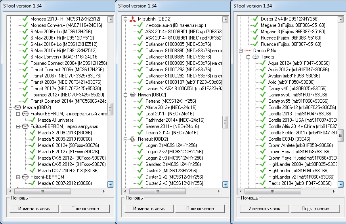Click green check beside Logan 2 (MC9S12XHY256)
This screenshot has height=224, width=346.
140,145
